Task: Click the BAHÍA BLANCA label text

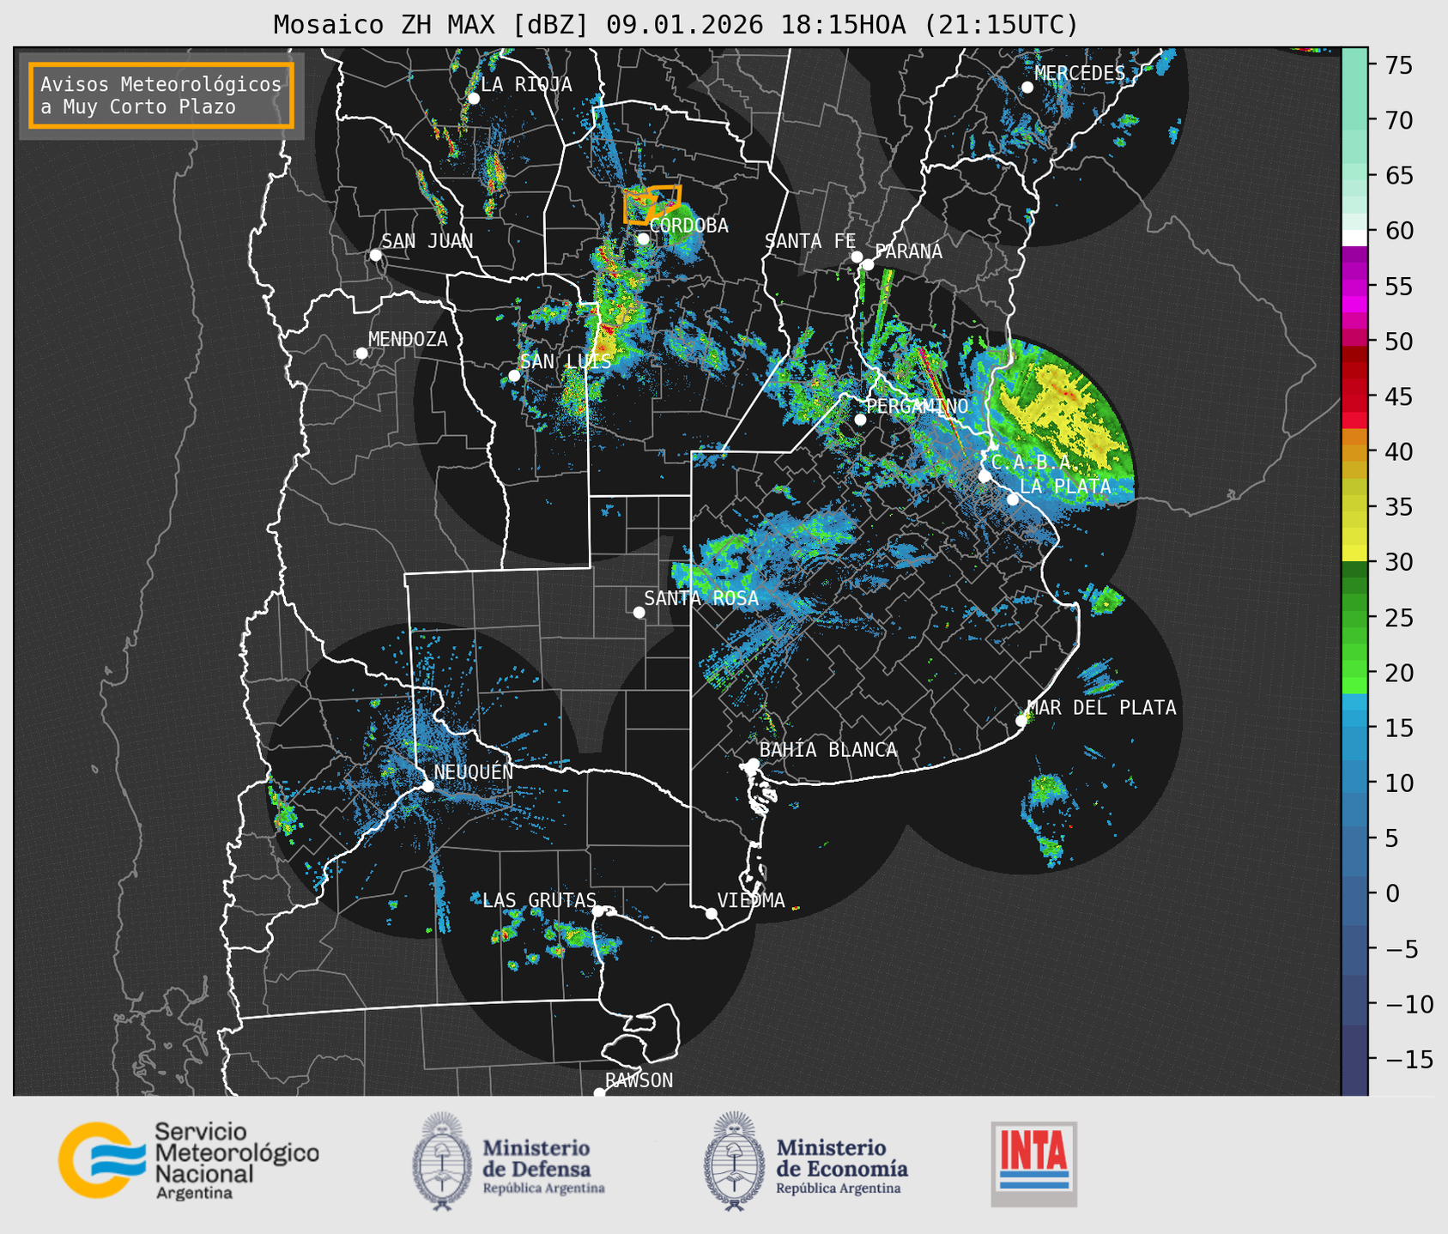Action: point(828,750)
